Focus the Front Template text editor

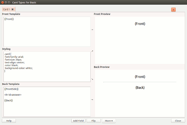point(47,31)
